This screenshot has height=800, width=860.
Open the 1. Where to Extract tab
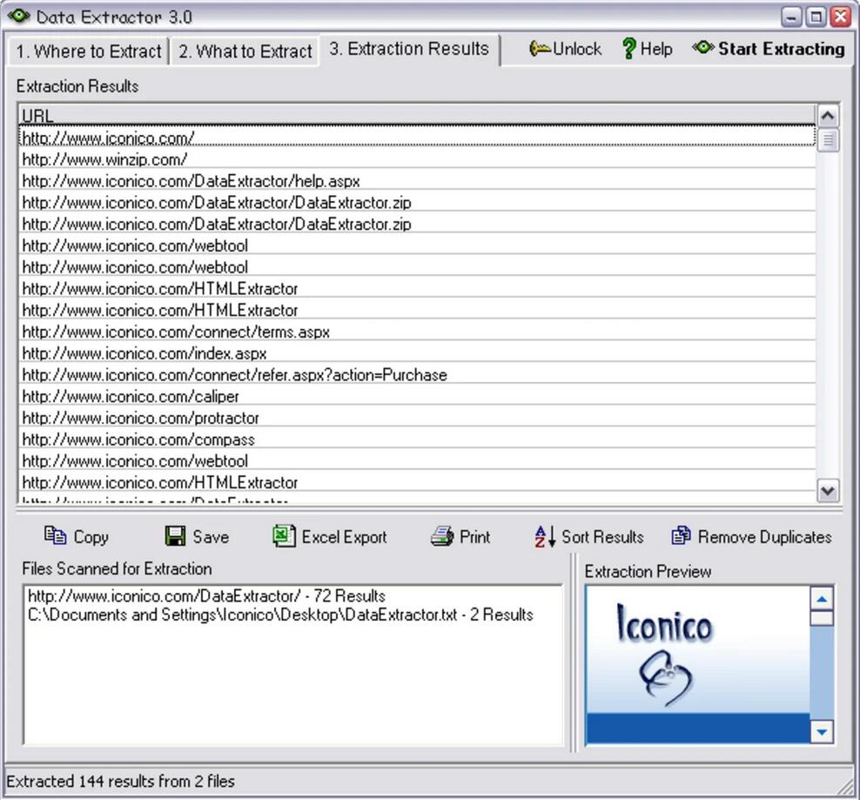(x=88, y=51)
